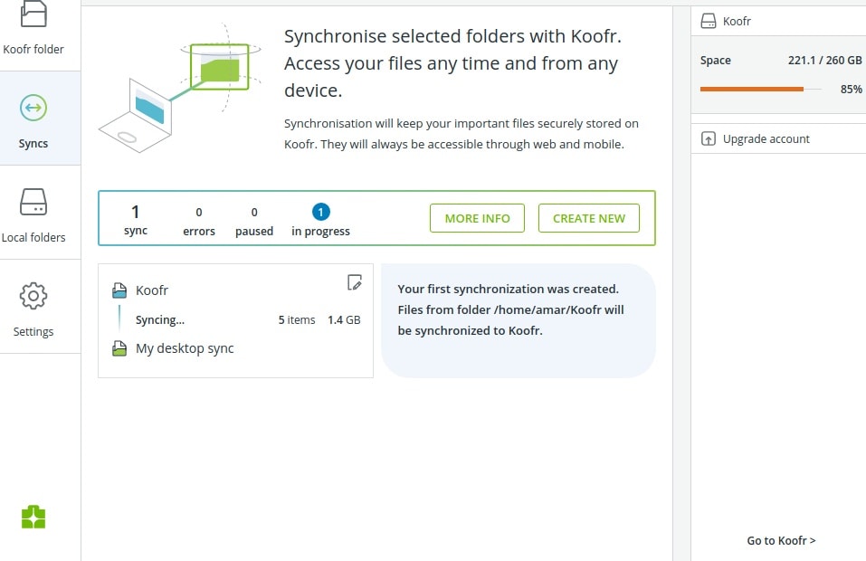Viewport: 866px width, 561px height.
Task: Click the '1.4 GB' size text
Action: point(344,319)
